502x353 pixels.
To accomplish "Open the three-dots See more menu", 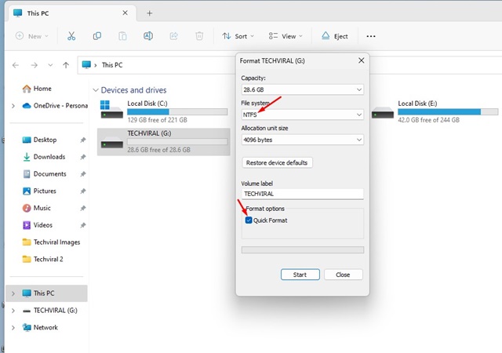I will 371,36.
